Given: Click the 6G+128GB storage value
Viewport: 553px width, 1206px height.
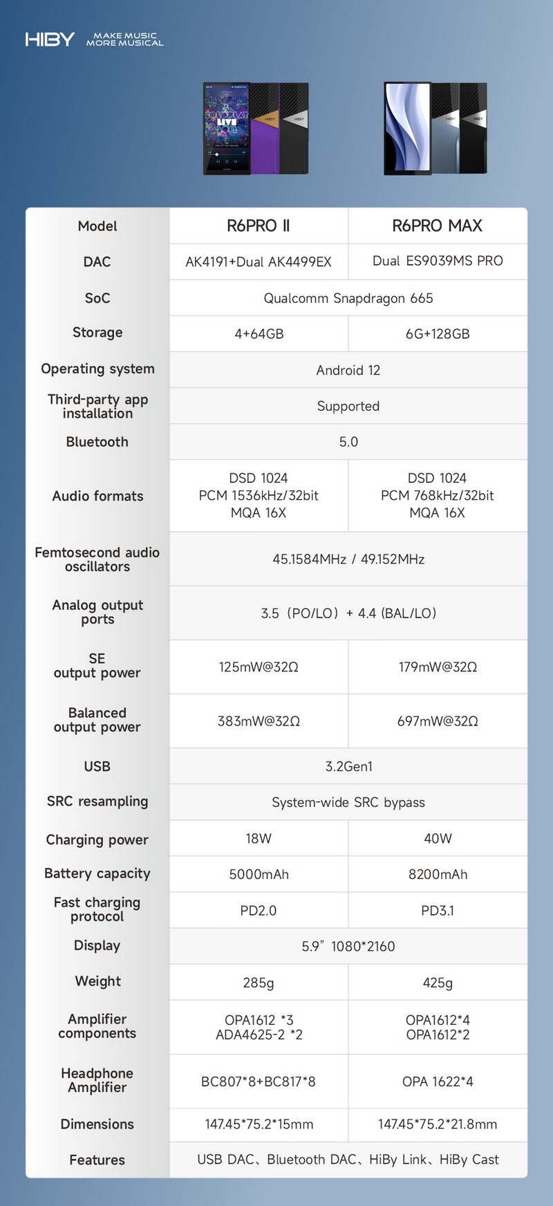Looking at the screenshot, I should click(x=438, y=334).
